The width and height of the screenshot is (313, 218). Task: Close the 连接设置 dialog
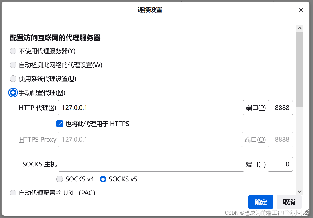click(x=301, y=10)
